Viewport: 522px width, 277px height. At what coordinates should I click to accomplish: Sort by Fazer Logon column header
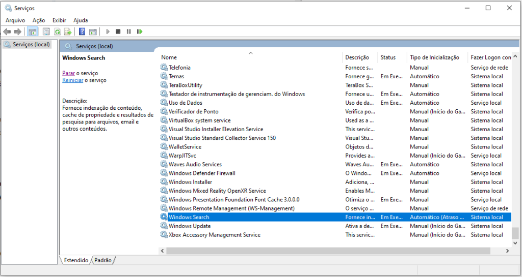tap(489, 57)
